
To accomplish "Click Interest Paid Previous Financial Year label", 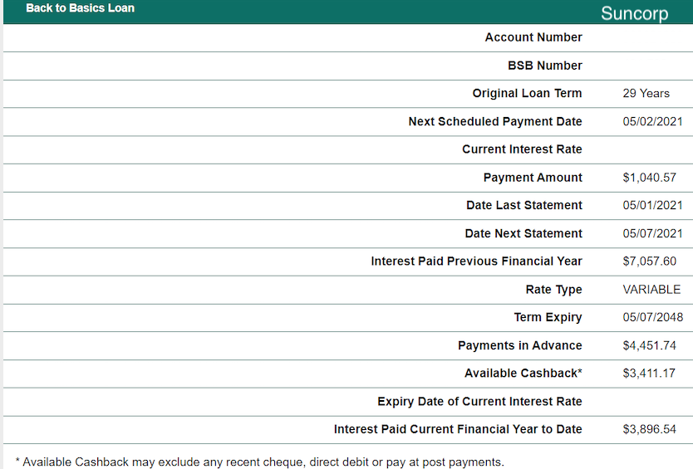I will point(476,261).
